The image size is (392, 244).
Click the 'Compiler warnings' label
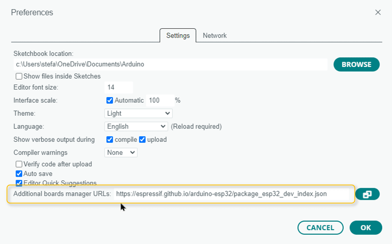[x=40, y=152]
